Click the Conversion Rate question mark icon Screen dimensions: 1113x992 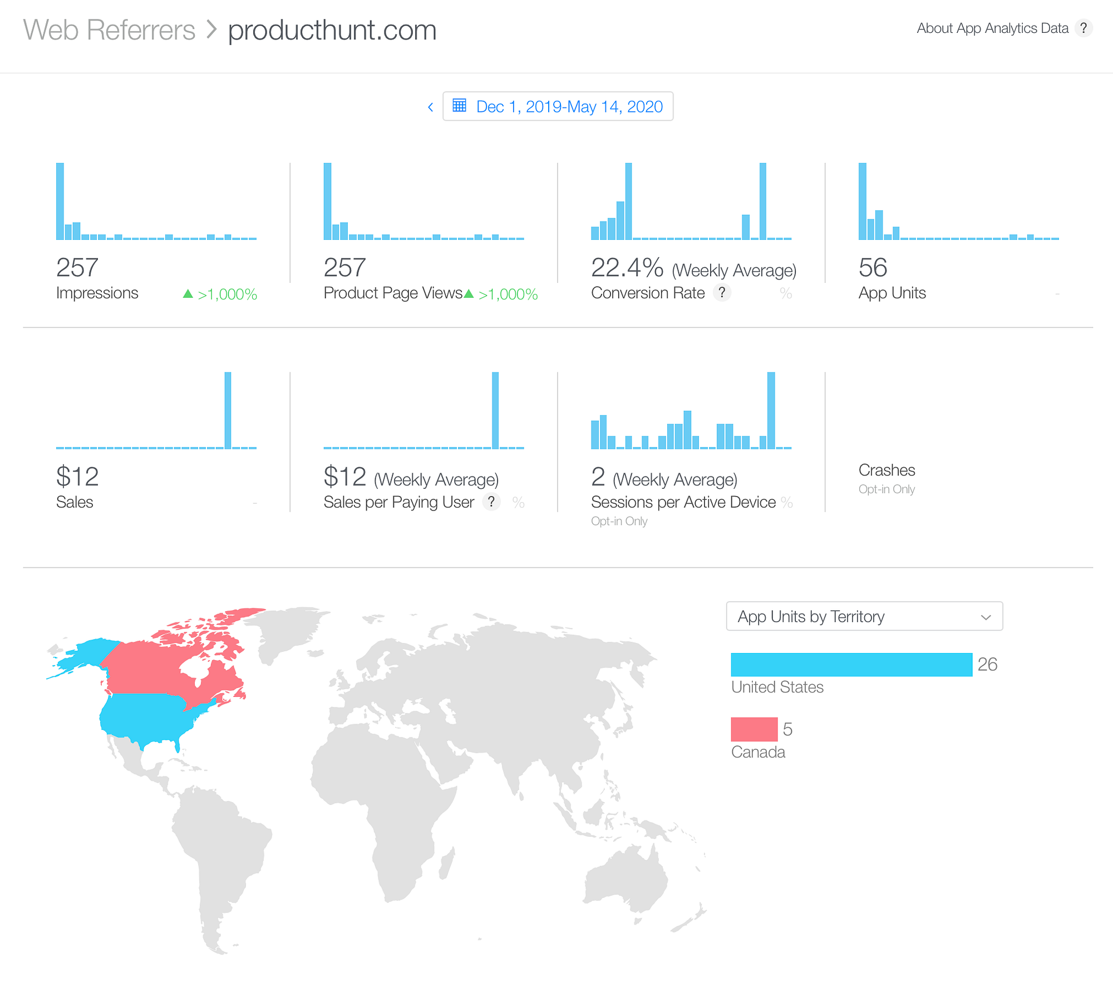722,292
